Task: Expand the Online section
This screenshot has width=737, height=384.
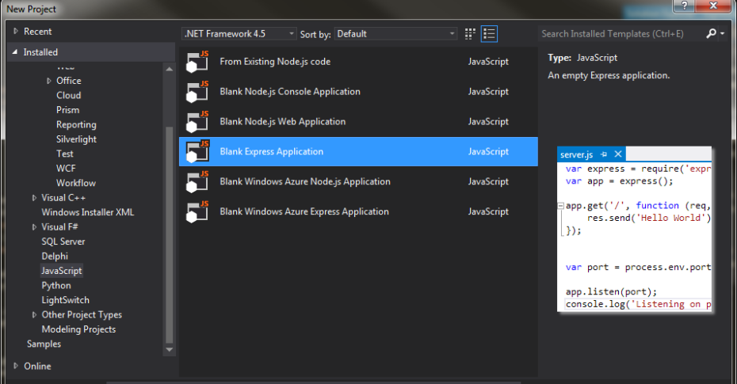Action: pos(16,366)
